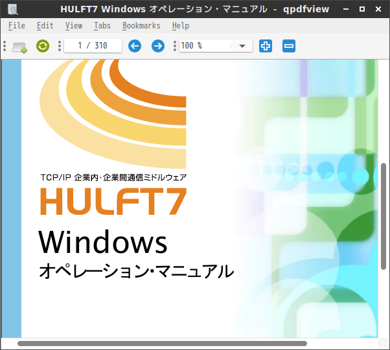The image size is (390, 350).
Task: Click the Open in new tab icon
Action: point(19,46)
